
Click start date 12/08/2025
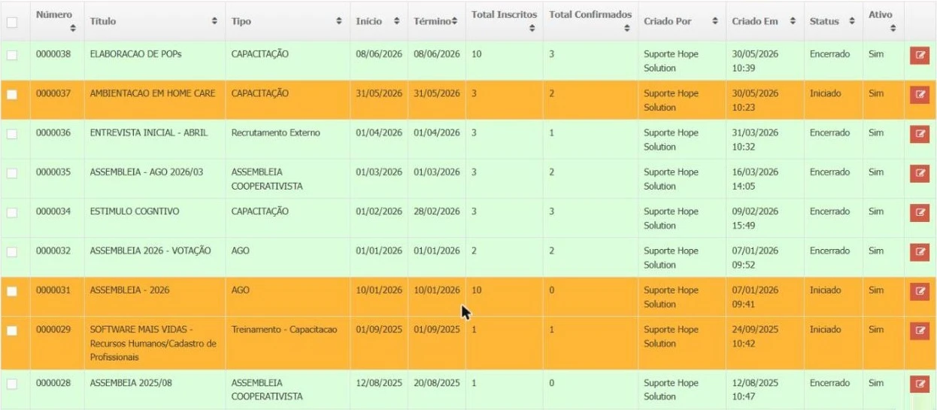click(x=379, y=383)
